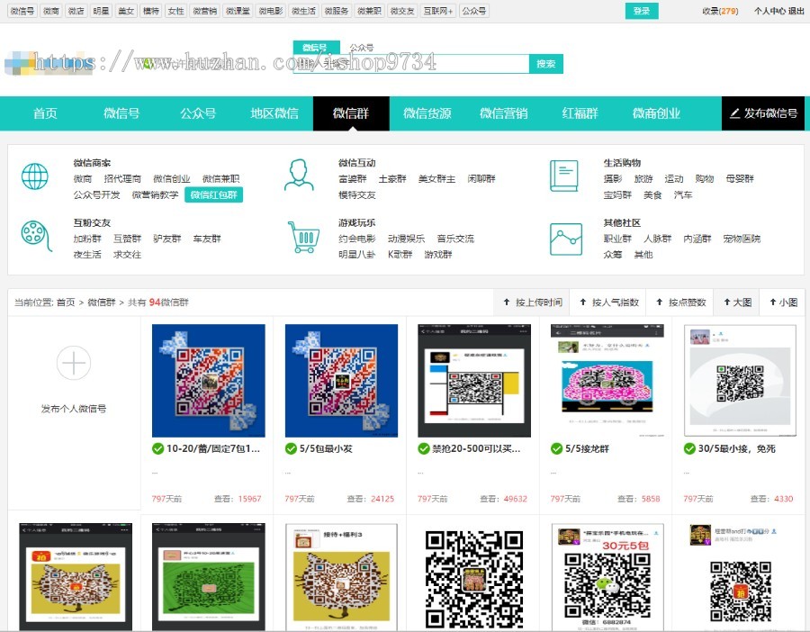Click the 搜索 search button
Viewport: 810px width, 632px height.
(x=546, y=64)
